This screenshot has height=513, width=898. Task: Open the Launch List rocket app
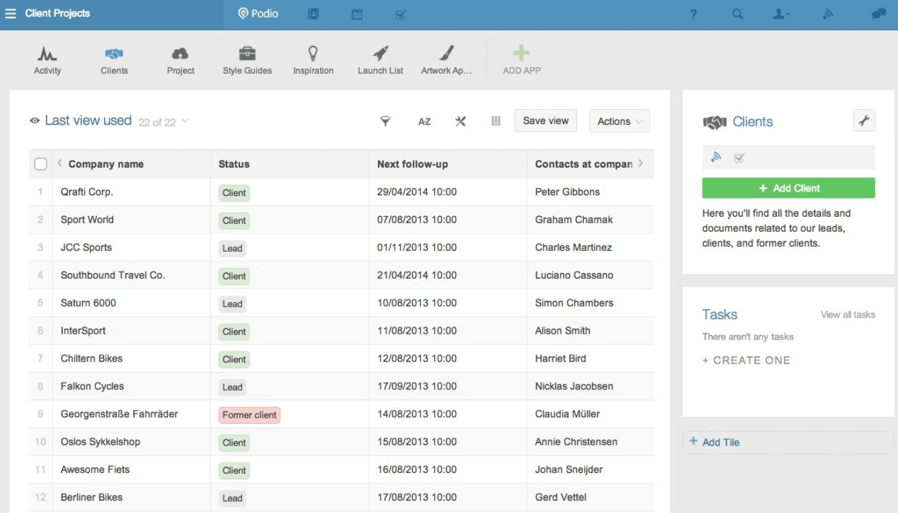click(x=380, y=61)
